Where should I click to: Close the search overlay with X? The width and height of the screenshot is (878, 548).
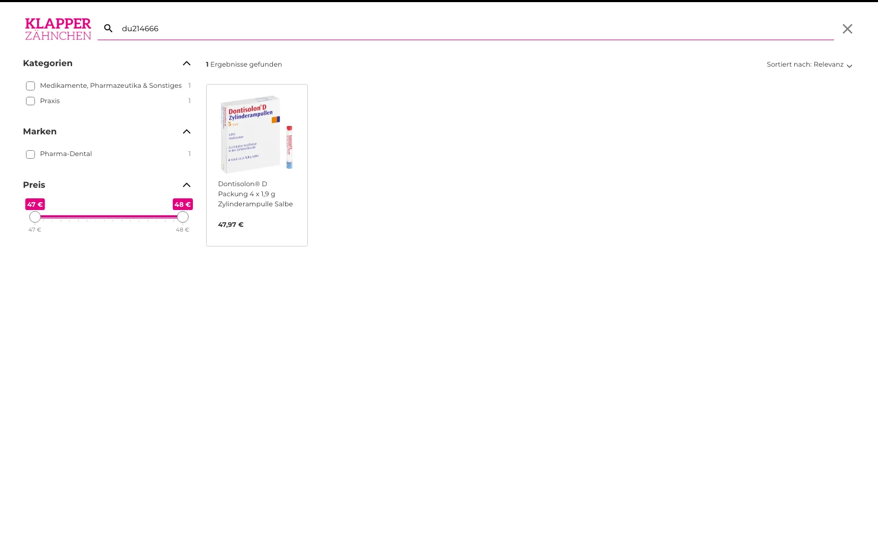point(847,29)
